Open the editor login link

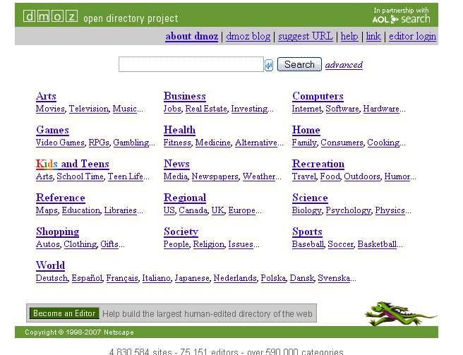click(412, 36)
